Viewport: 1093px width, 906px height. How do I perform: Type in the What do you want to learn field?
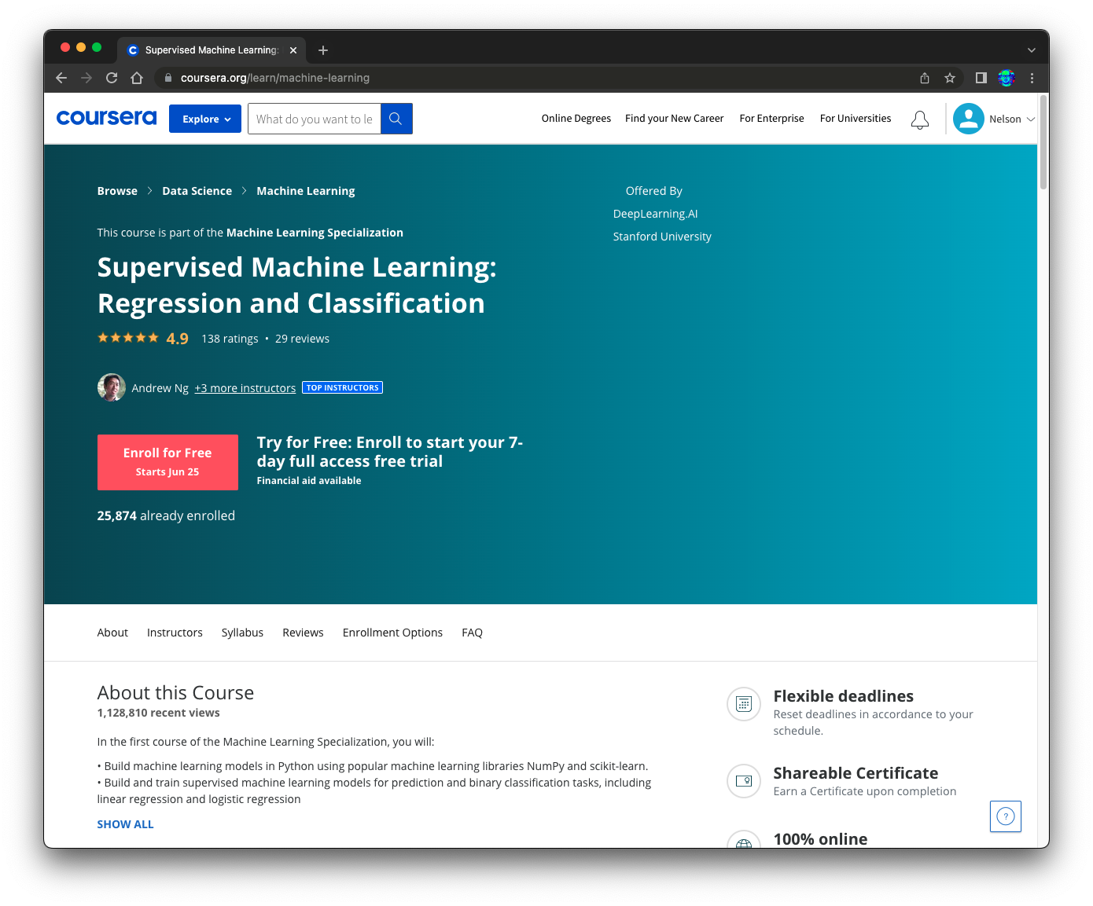tap(315, 118)
